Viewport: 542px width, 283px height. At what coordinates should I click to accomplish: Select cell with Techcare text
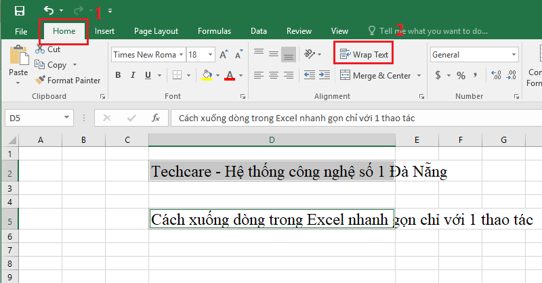[x=272, y=171]
